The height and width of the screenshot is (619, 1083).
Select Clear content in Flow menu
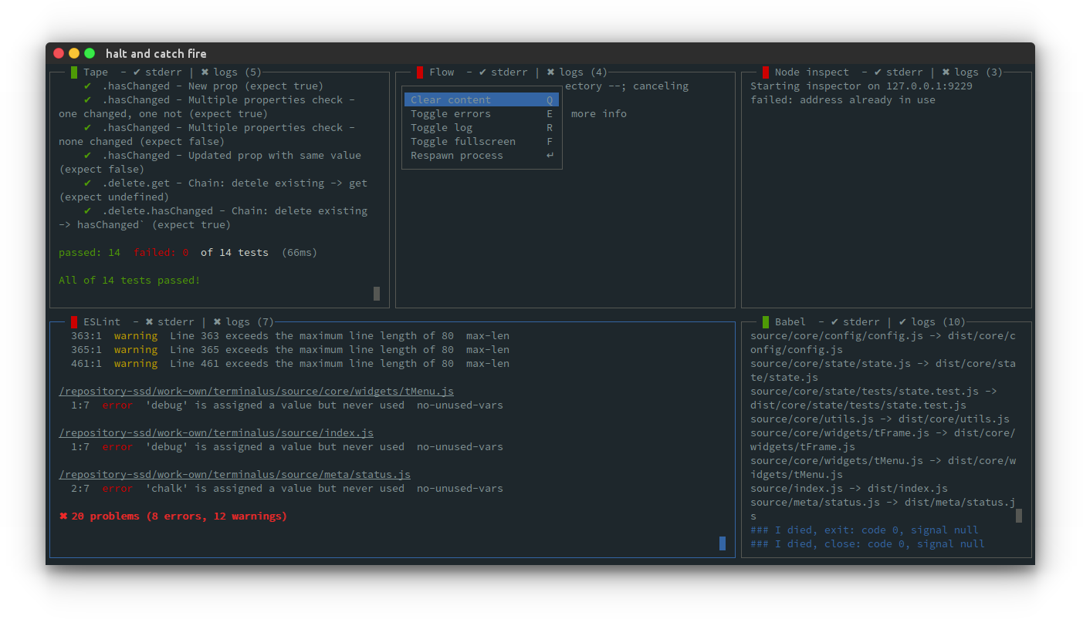(x=482, y=99)
